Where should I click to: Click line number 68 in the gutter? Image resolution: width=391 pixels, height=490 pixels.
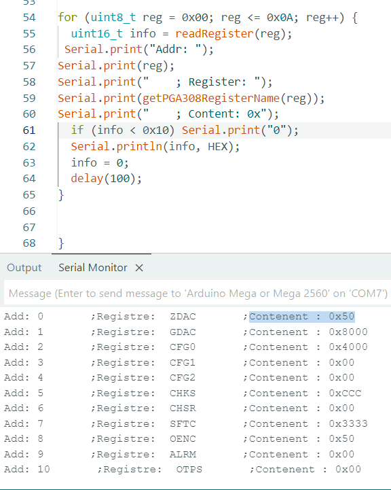click(x=29, y=243)
